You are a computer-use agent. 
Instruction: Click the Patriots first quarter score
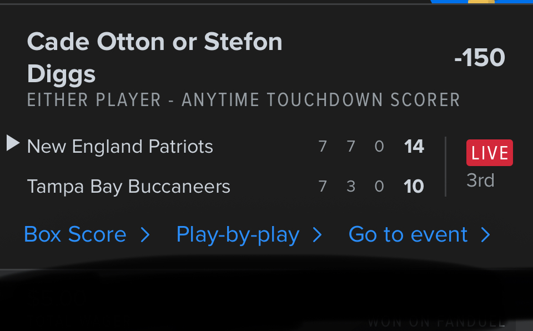click(323, 147)
